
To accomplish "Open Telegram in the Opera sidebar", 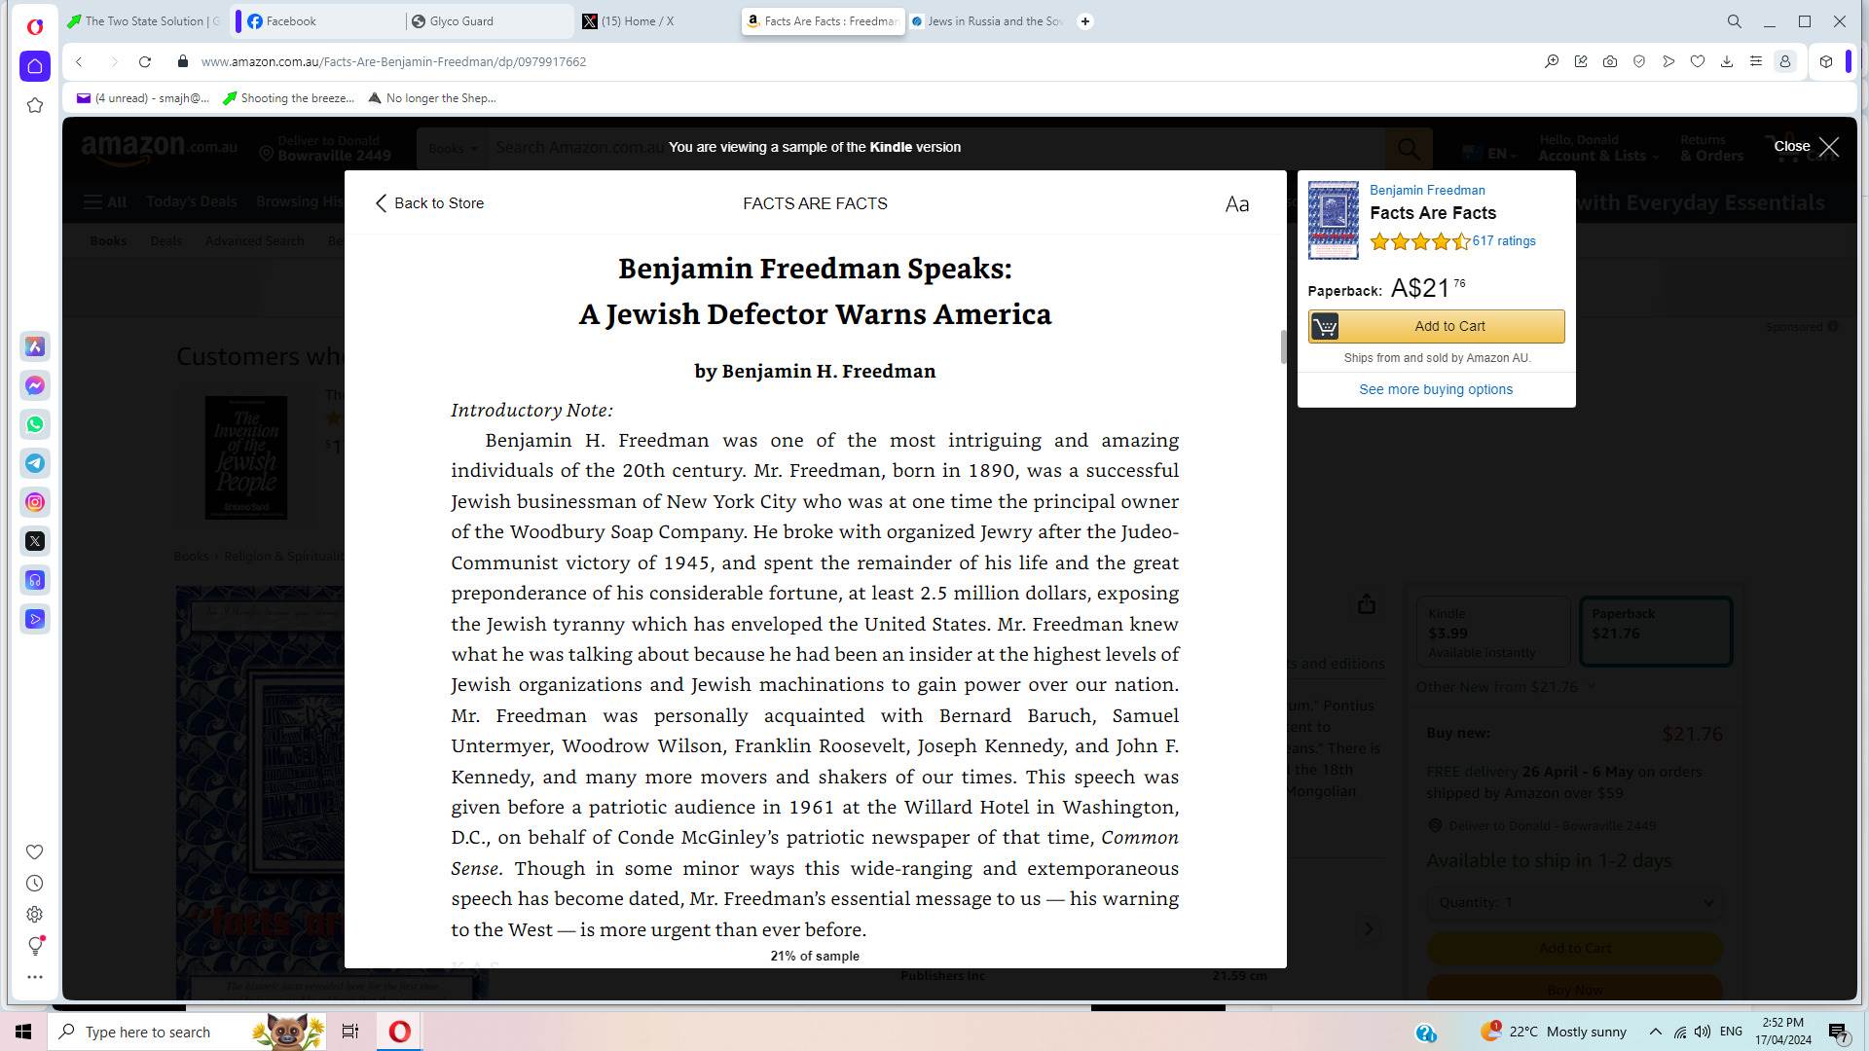I will (35, 463).
